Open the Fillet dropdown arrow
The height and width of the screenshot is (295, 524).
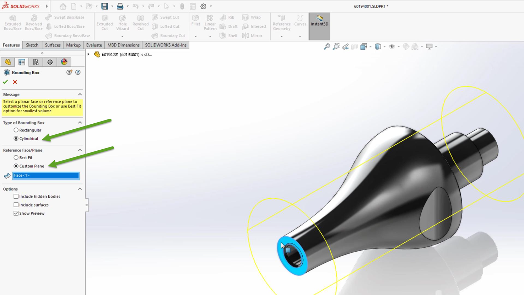pyautogui.click(x=195, y=36)
